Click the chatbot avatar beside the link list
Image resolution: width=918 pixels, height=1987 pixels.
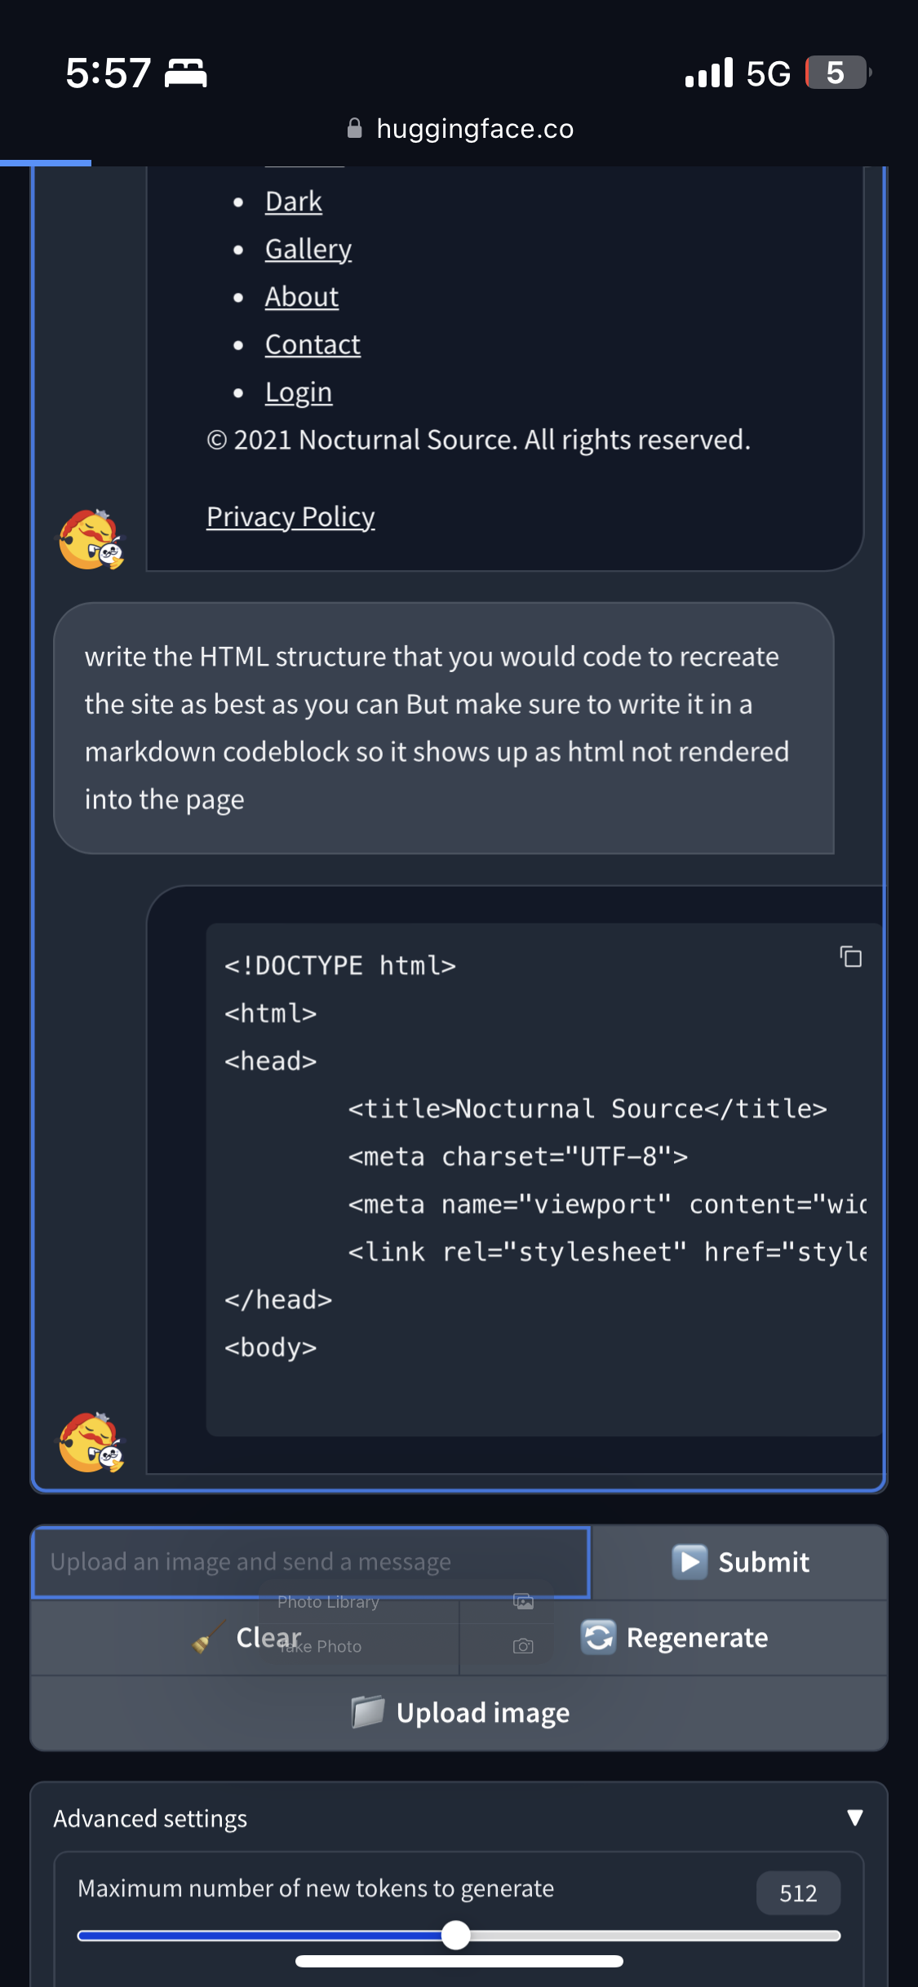tap(91, 539)
